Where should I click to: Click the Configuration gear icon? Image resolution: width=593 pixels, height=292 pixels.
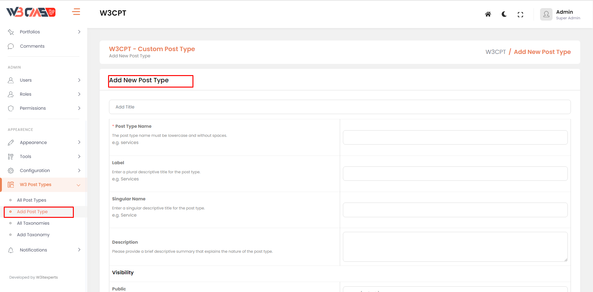(11, 170)
